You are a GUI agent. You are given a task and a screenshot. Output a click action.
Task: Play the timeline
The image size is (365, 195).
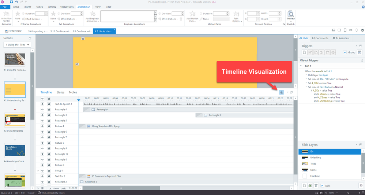pos(38,188)
